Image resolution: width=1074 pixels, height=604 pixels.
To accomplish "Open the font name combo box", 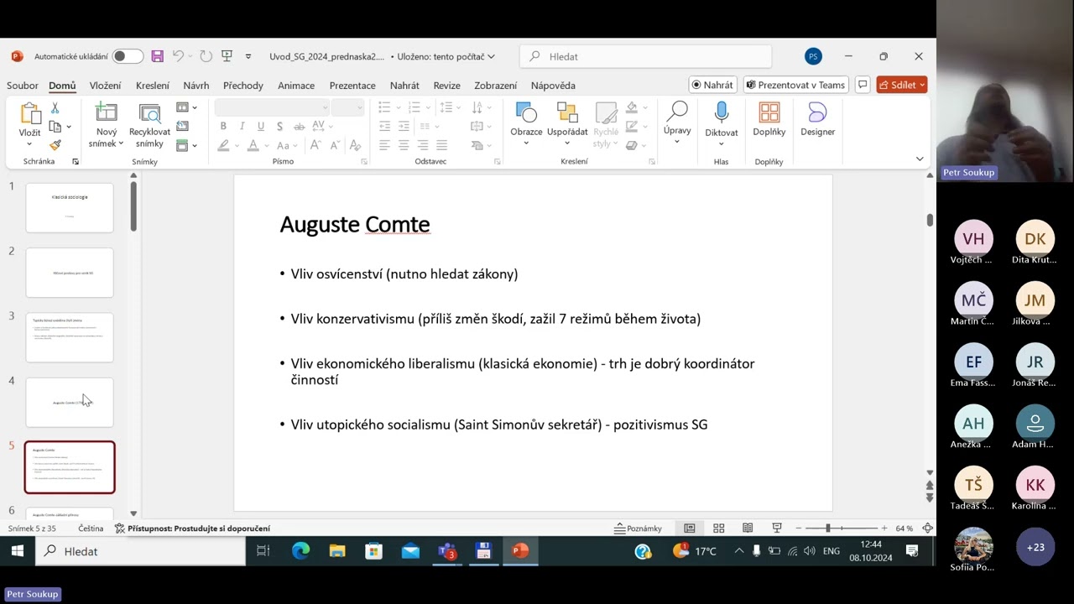I will click(272, 107).
